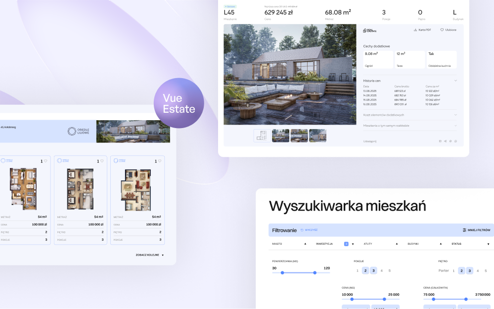Select floor 4 under Piętro

tap(478, 270)
